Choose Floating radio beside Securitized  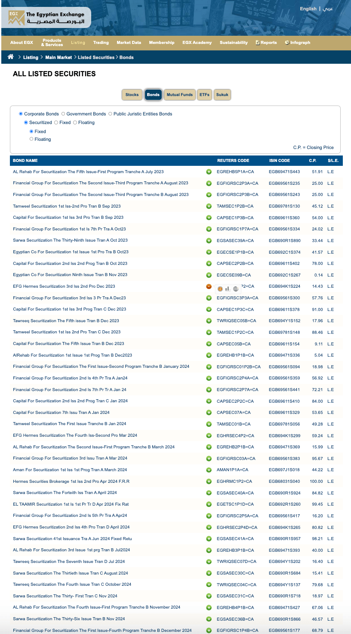tap(75, 123)
